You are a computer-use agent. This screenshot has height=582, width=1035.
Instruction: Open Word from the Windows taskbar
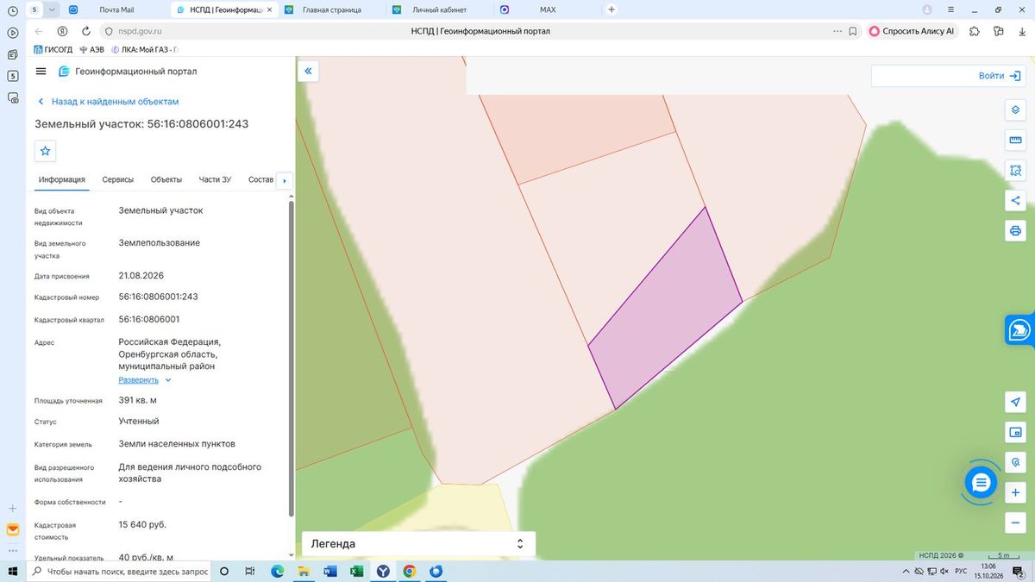coord(330,571)
